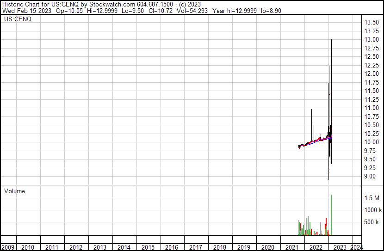Click the Volume panel label
Screen dimensions: 384x251
coord(14,191)
